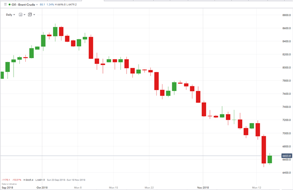Expand the arrow next to chart type icon
This screenshot has width=293, height=190.
click(x=24, y=15)
